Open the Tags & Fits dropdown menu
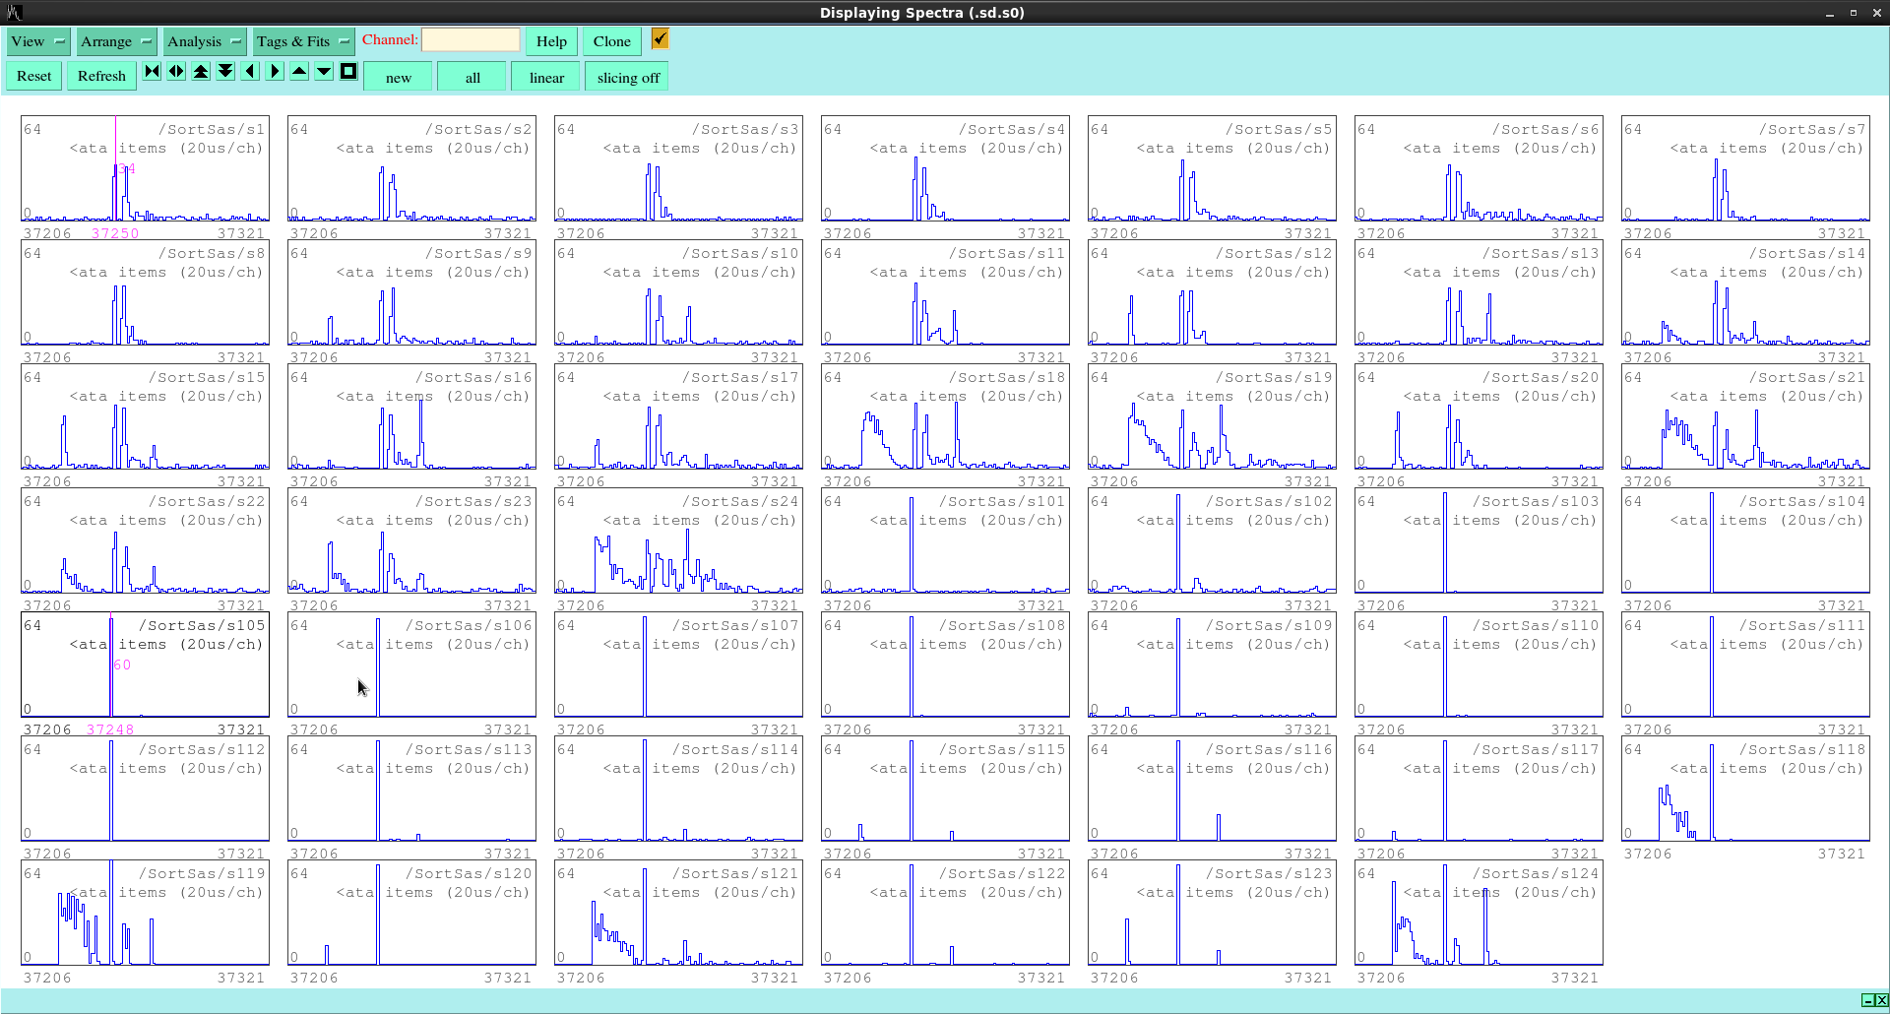Image resolution: width=1890 pixels, height=1014 pixels. pyautogui.click(x=303, y=41)
